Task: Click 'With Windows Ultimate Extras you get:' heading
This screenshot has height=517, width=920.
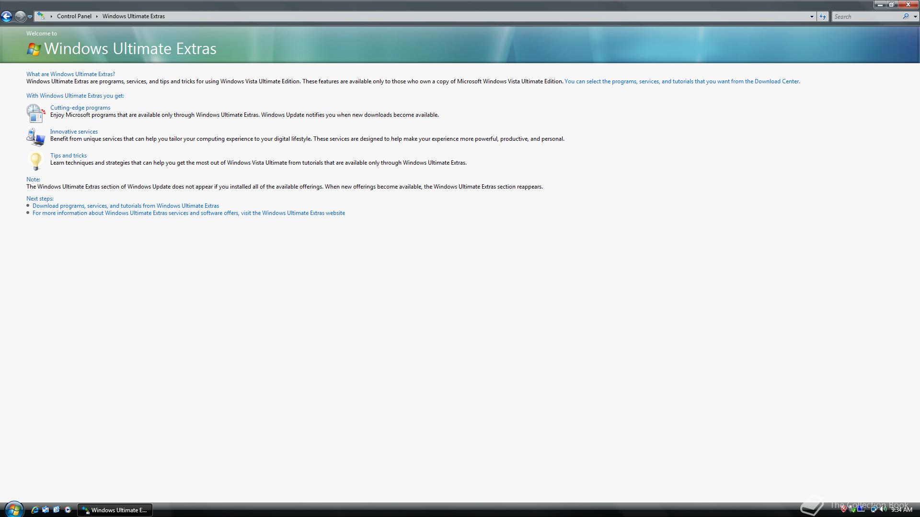Action: pos(75,96)
